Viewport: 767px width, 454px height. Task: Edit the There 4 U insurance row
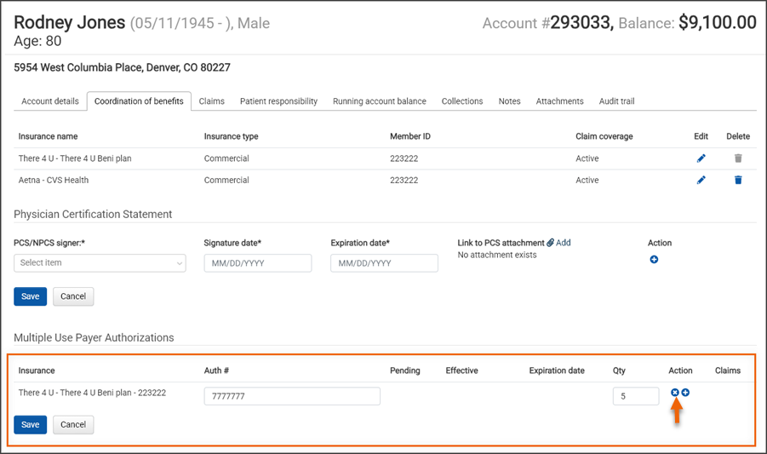(x=701, y=158)
